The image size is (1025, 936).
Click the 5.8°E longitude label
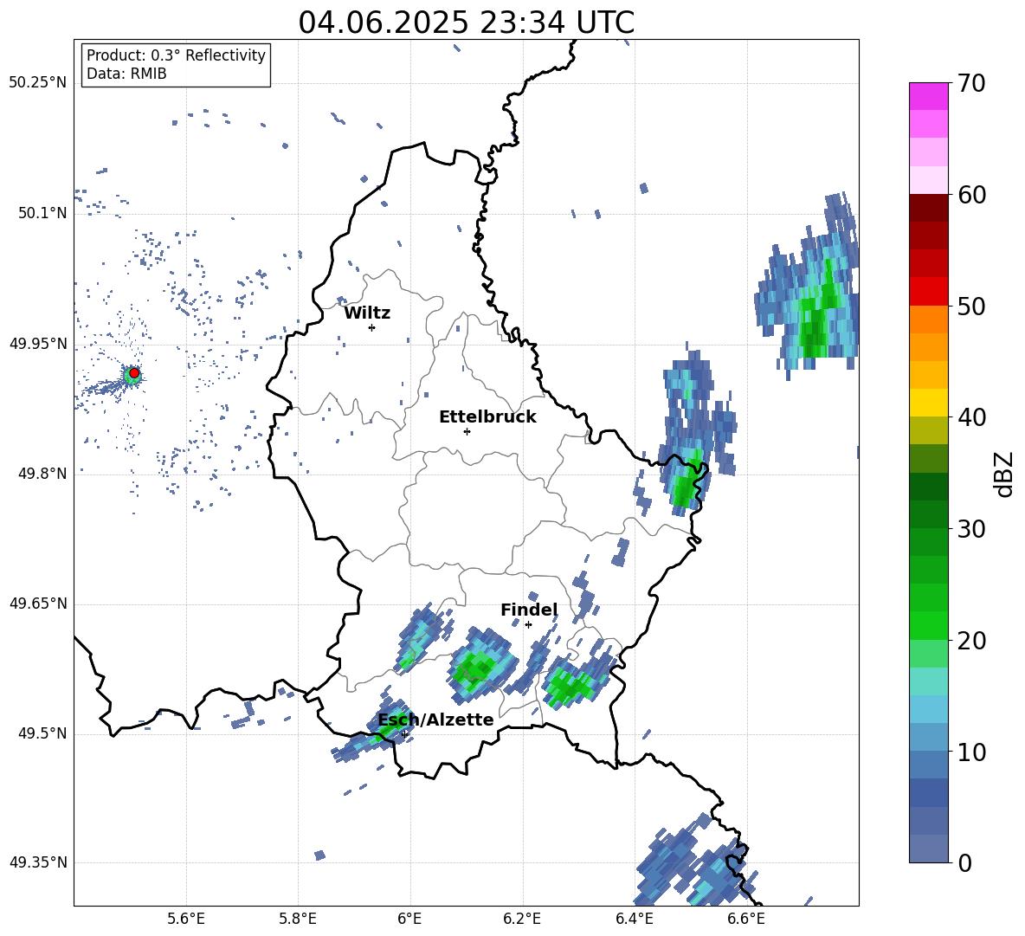(x=298, y=919)
